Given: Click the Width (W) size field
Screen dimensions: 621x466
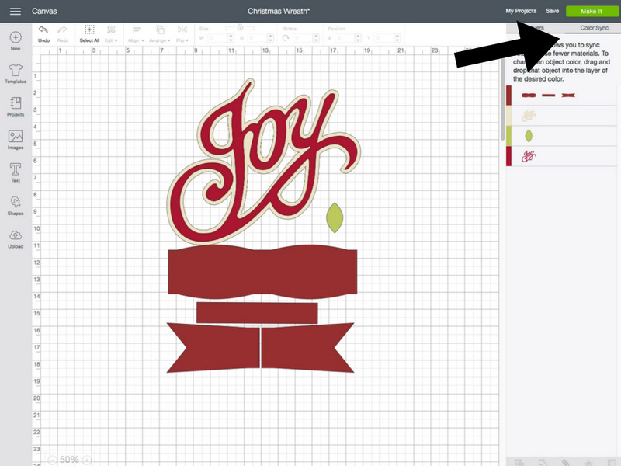Looking at the screenshot, I should (217, 38).
